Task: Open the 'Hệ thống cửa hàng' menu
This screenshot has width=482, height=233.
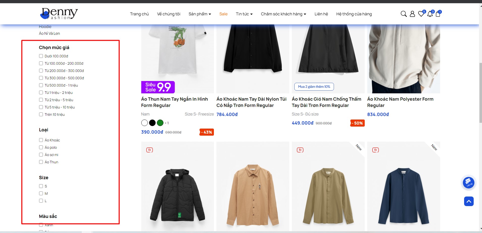Action: point(354,14)
